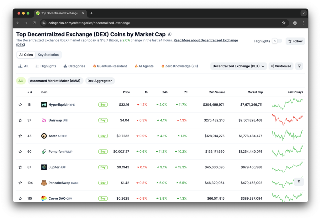Image resolution: width=321 pixels, height=219 pixels.
Task: Bookmark this page with the address bar star
Action: tap(283, 23)
